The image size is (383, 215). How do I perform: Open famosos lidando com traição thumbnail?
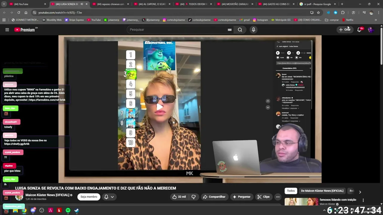click(x=301, y=202)
